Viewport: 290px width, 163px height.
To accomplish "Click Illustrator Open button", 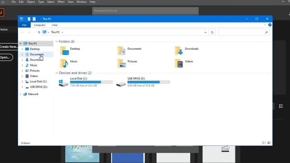I will [6, 58].
